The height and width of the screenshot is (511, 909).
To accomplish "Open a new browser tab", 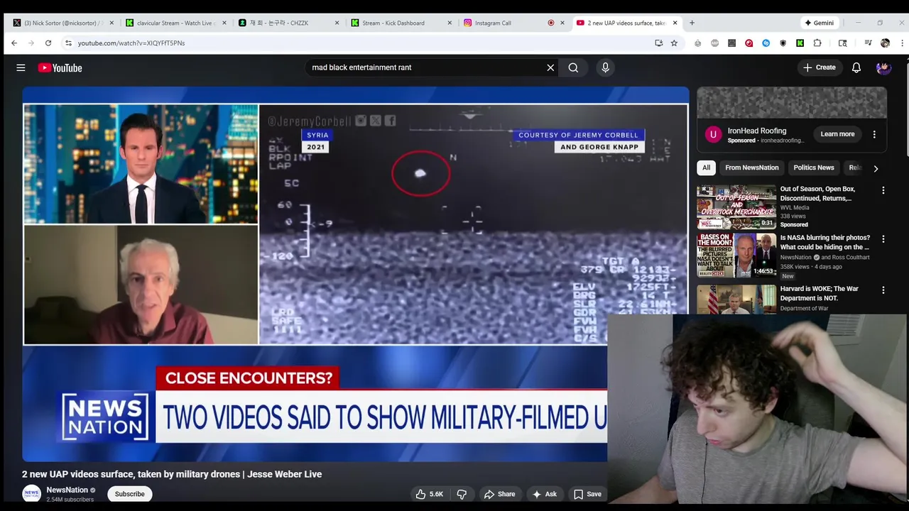I will coord(692,23).
